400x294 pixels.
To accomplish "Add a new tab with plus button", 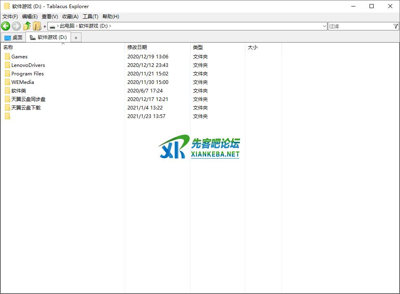I will (x=76, y=38).
